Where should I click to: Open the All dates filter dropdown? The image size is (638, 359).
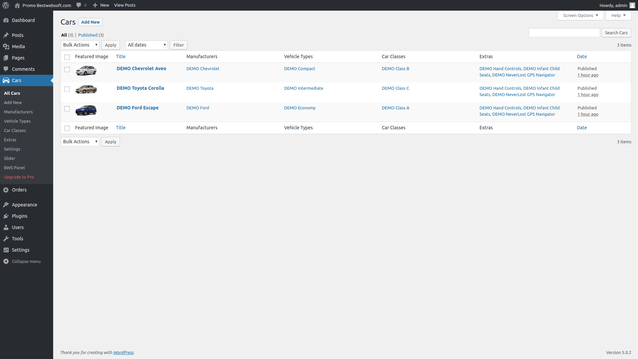[x=147, y=45]
